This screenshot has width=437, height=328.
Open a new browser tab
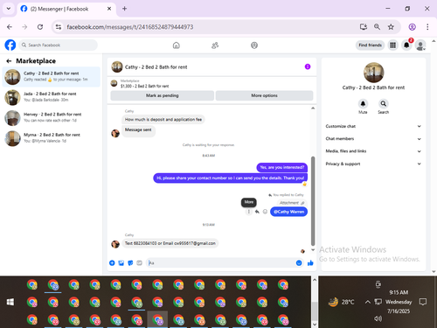(124, 9)
